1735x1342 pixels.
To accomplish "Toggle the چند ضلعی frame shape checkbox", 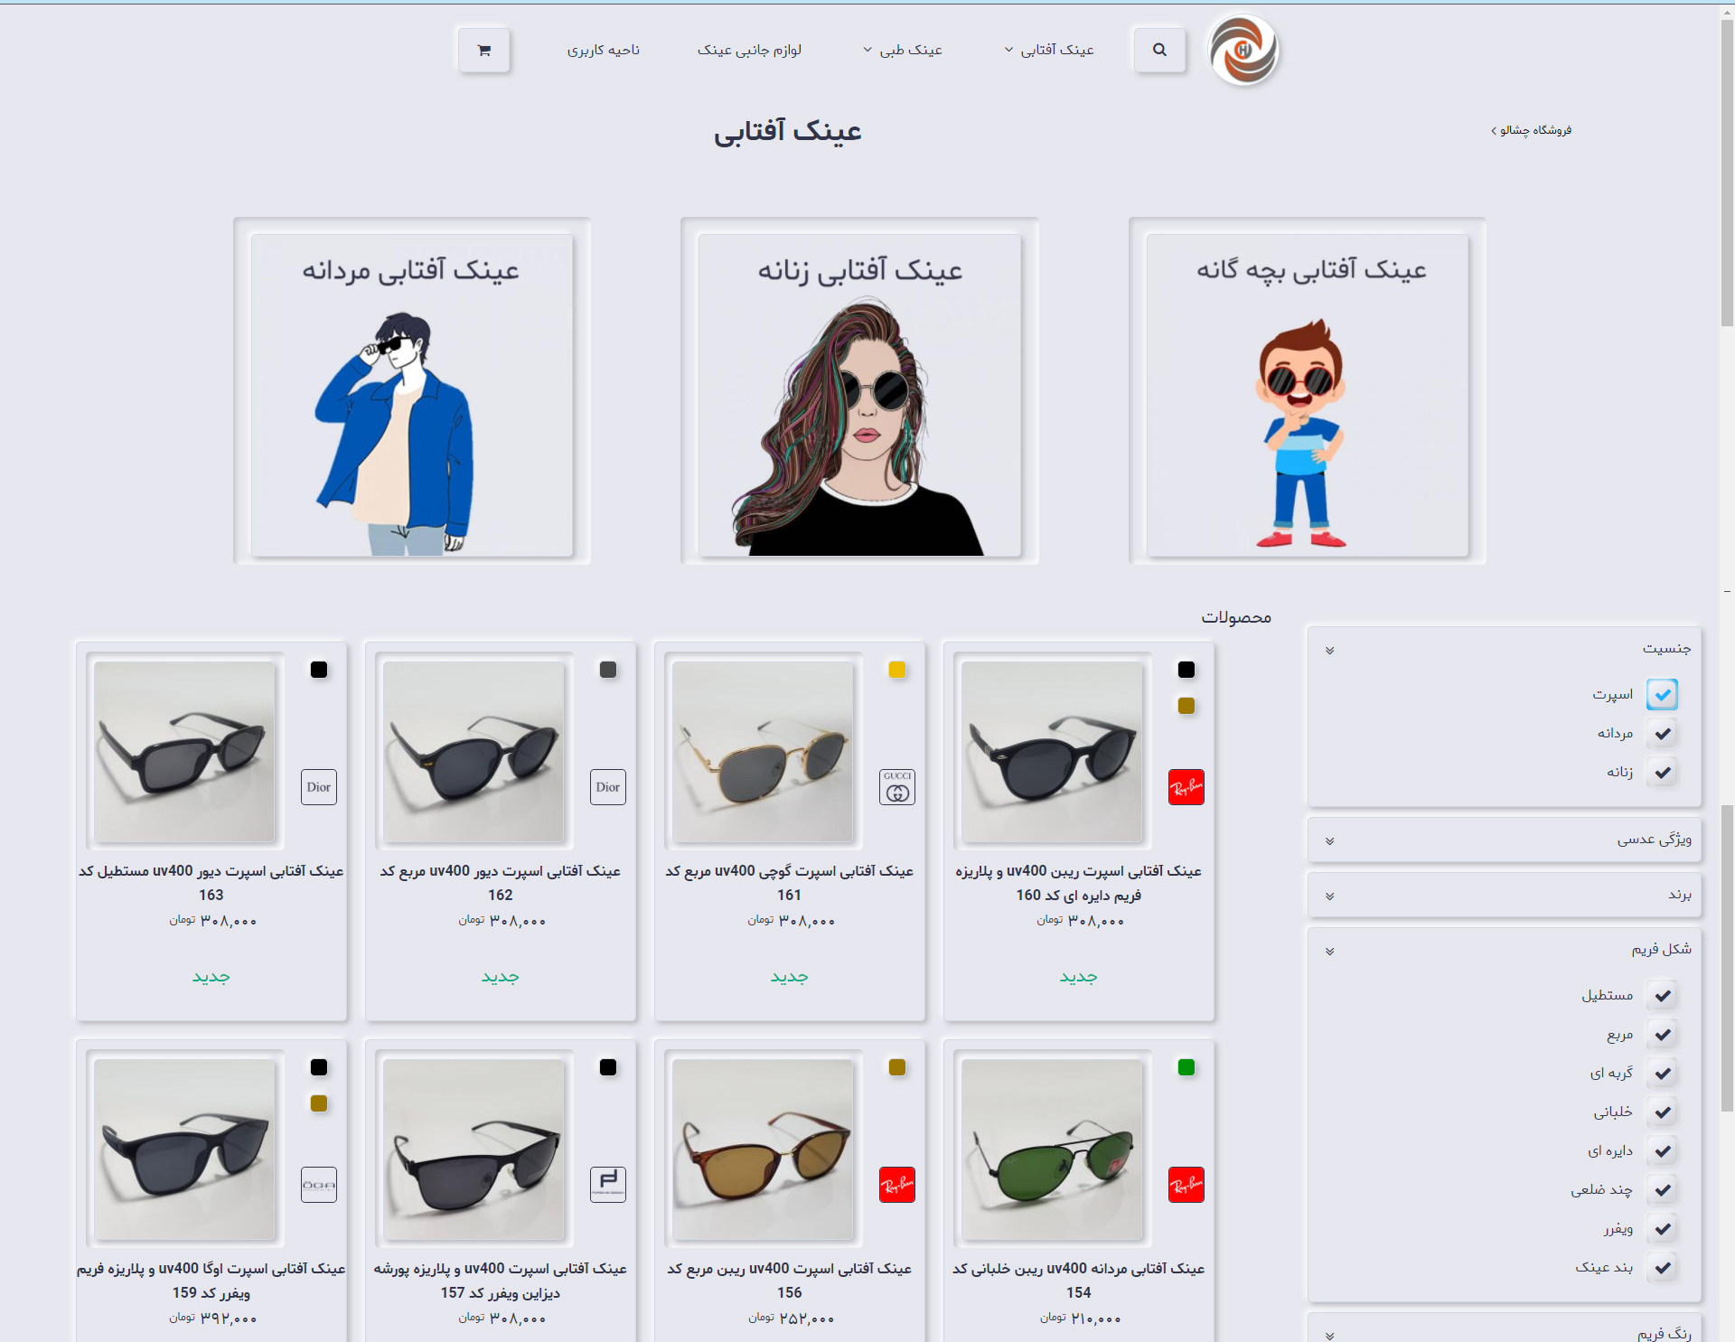I will (1662, 1189).
